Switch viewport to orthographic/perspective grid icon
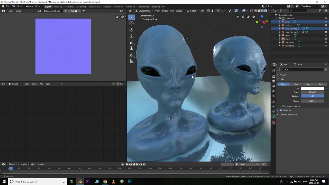Viewport: 329px width, 185px height. tap(238, 17)
